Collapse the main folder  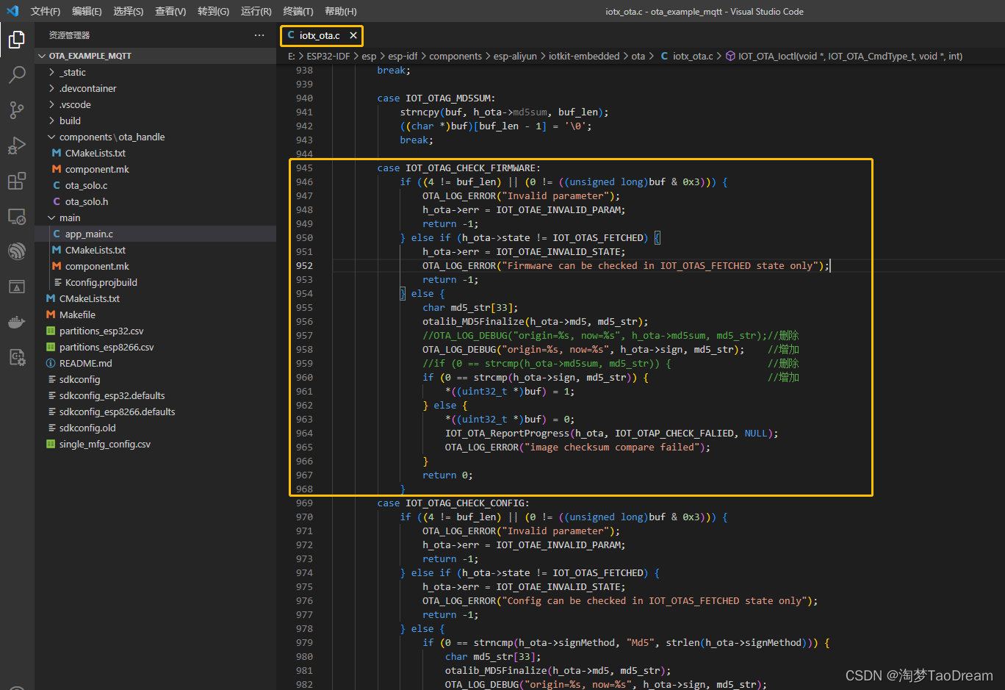pyautogui.click(x=70, y=218)
